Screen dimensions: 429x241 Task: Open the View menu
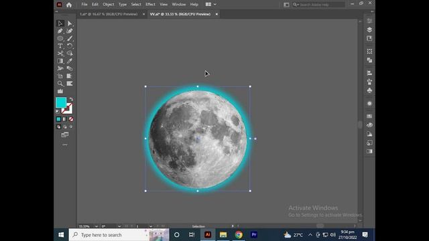coord(164,5)
